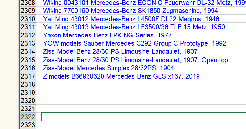
Task: Select row header 2317
Action: (x=28, y=76)
